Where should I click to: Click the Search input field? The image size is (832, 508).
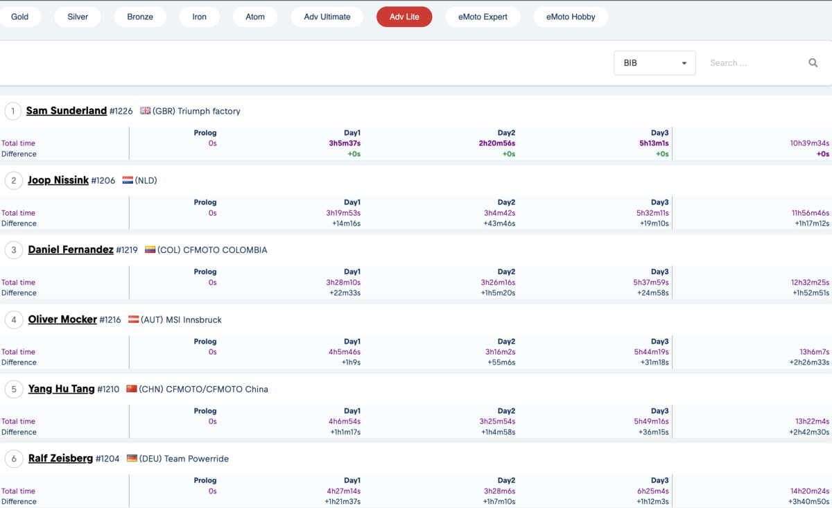[754, 63]
